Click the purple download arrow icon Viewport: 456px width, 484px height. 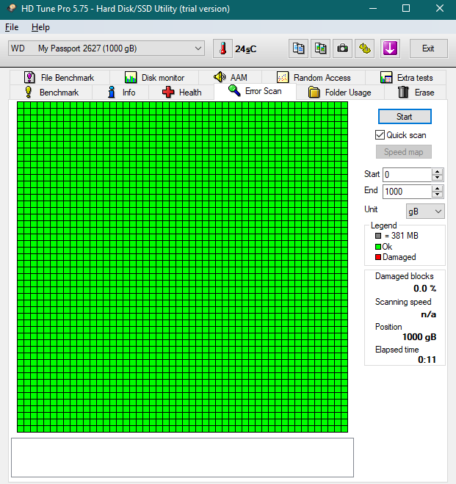(391, 48)
